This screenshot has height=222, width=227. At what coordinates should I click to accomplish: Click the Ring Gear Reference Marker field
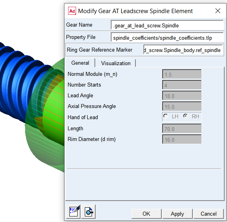[183, 50]
